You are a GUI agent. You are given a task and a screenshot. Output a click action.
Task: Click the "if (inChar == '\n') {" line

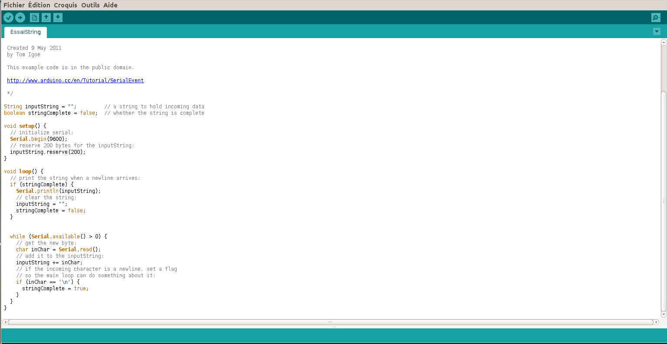point(48,282)
